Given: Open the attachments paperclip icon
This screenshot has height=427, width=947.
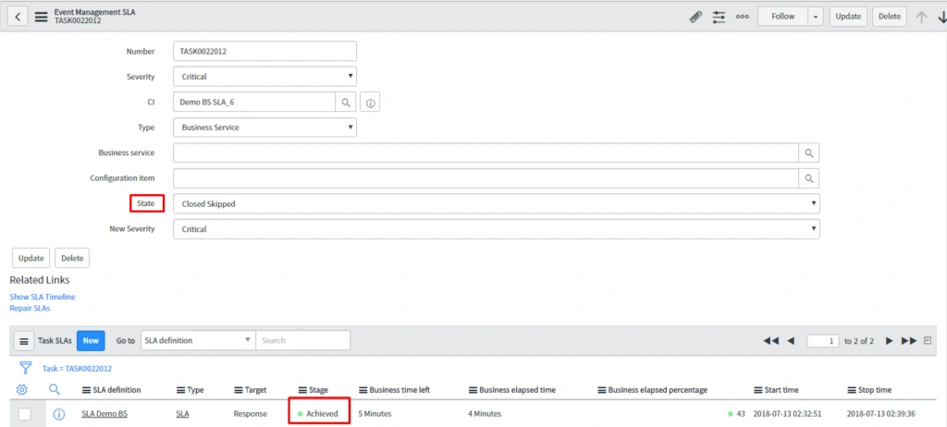Looking at the screenshot, I should (x=695, y=17).
